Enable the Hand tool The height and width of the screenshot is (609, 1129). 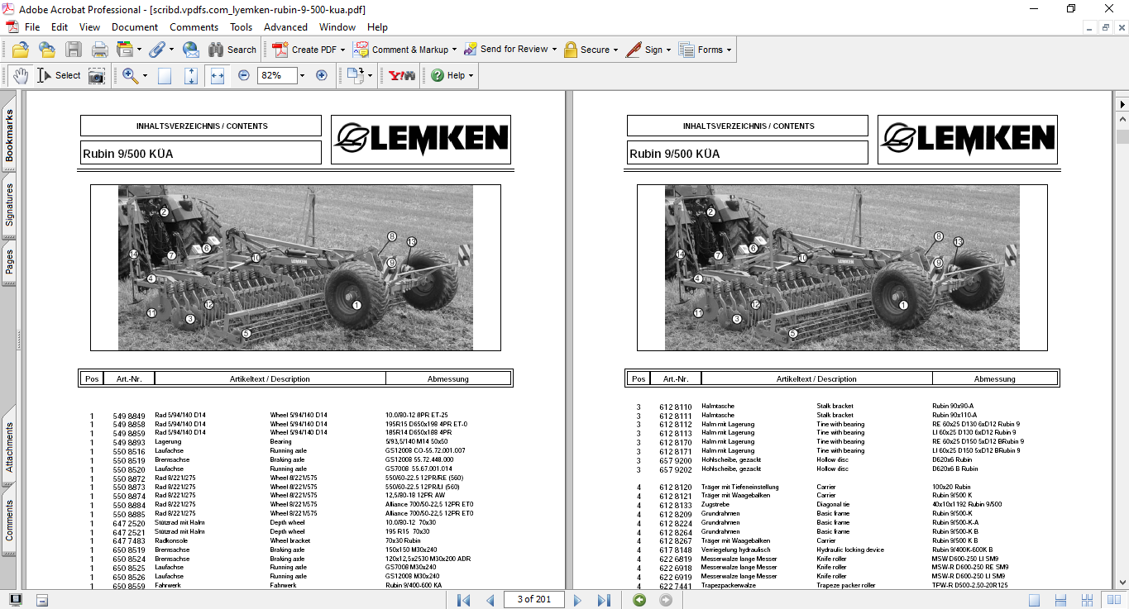point(21,75)
